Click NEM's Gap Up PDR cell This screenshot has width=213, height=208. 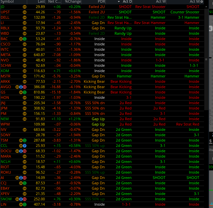[x=98, y=119]
